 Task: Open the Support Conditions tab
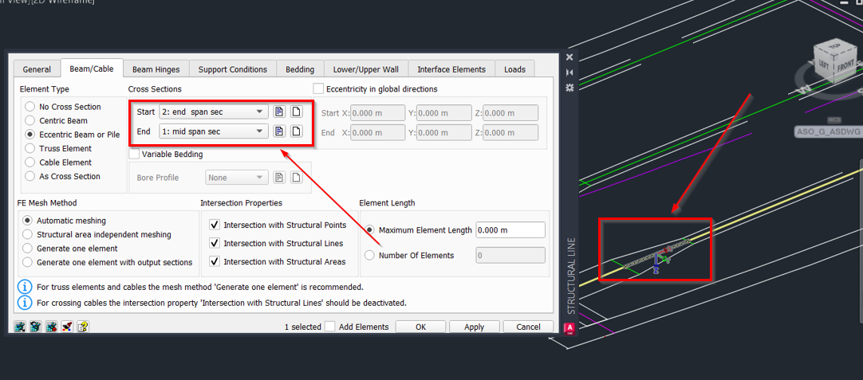point(232,69)
